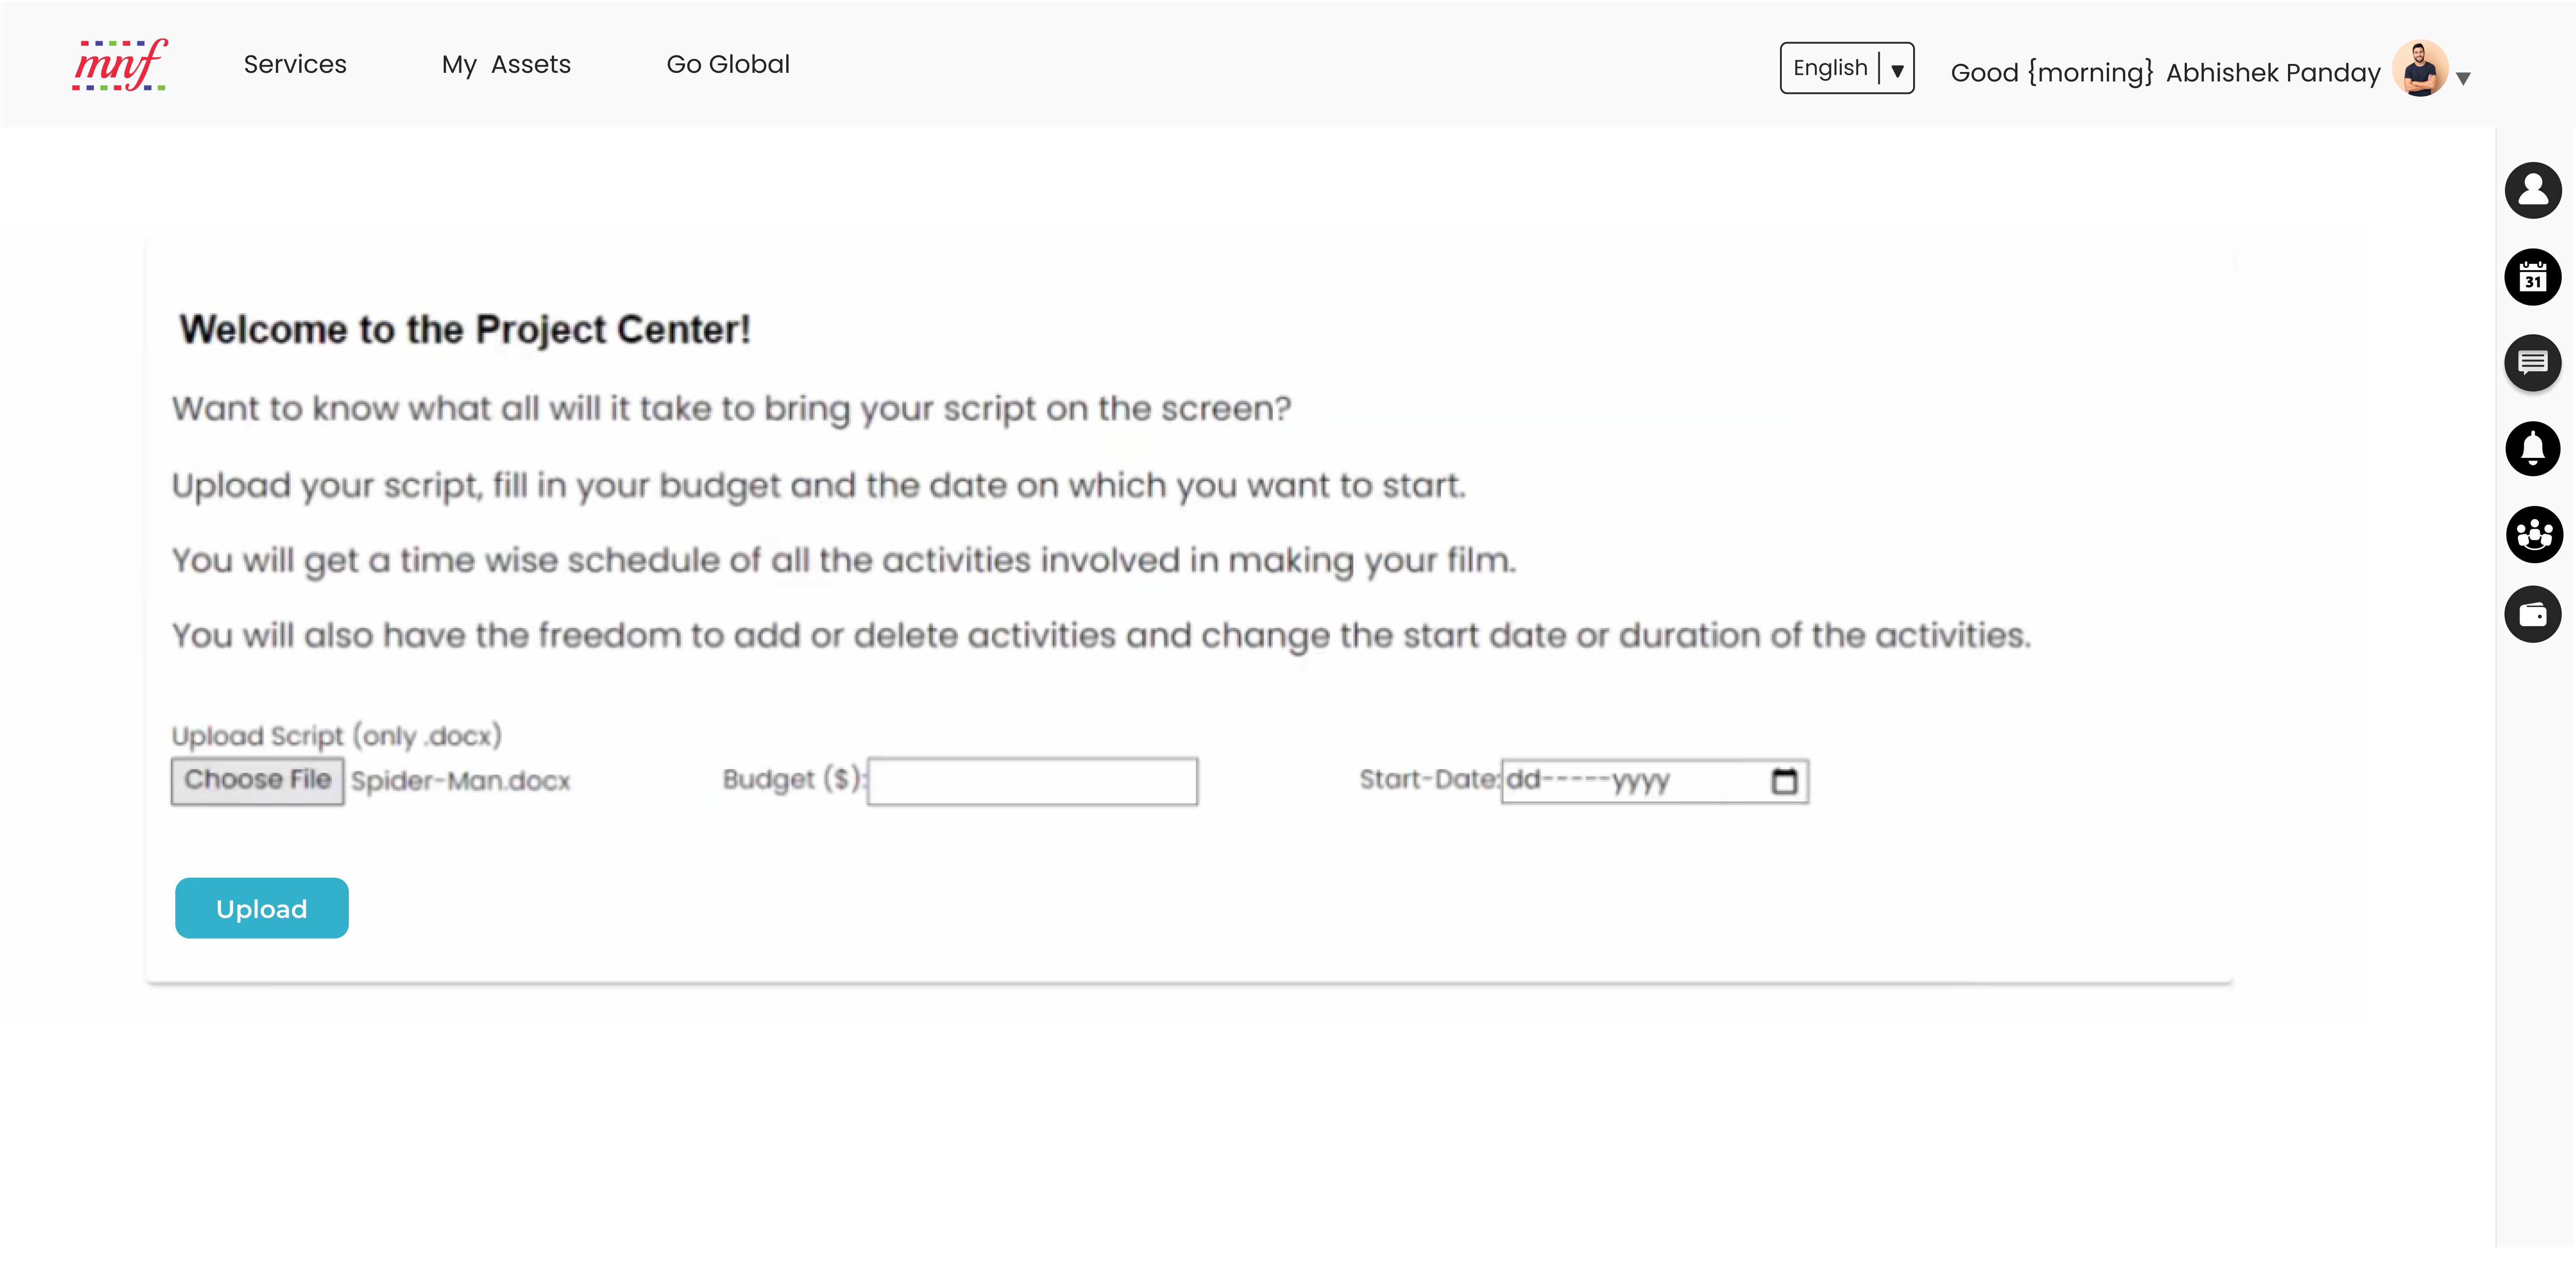Open the Services menu

pos(295,65)
